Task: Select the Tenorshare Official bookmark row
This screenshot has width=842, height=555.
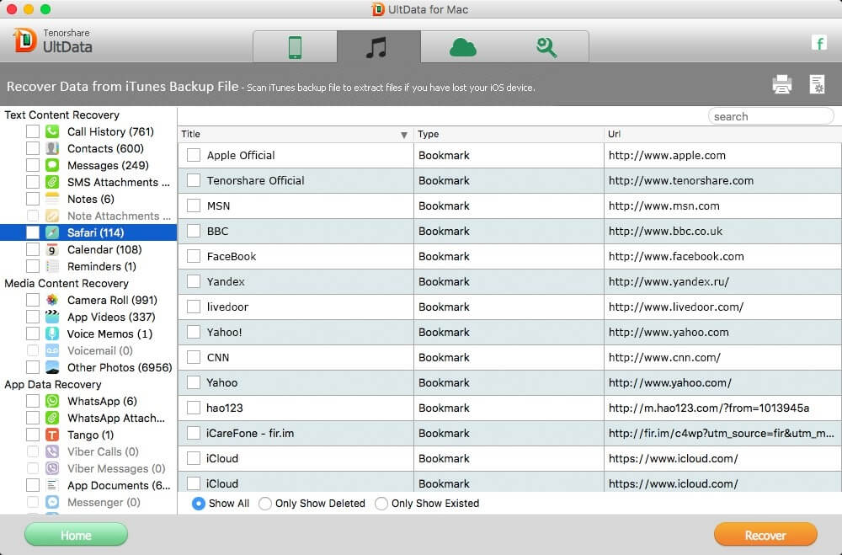Action: (509, 180)
